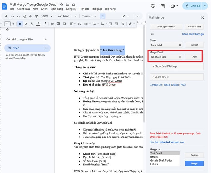
Task: Insert a link
Action: (x=52, y=24)
